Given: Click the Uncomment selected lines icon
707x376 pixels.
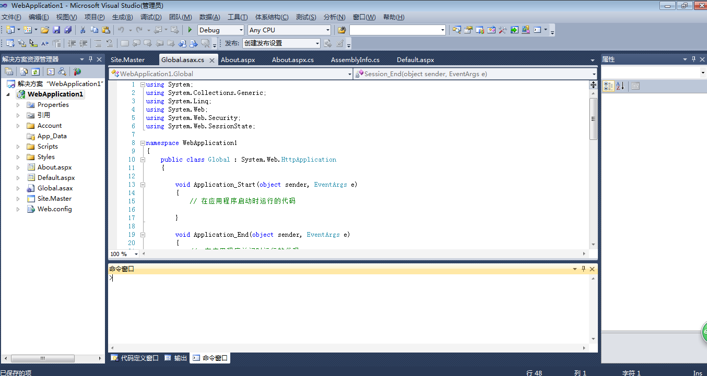Looking at the screenshot, I should 109,43.
